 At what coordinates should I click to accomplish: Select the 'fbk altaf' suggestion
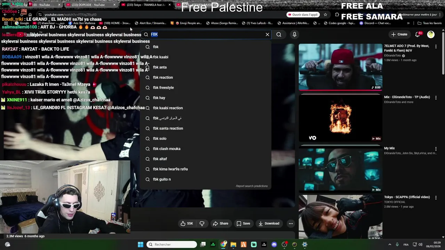(x=205, y=159)
